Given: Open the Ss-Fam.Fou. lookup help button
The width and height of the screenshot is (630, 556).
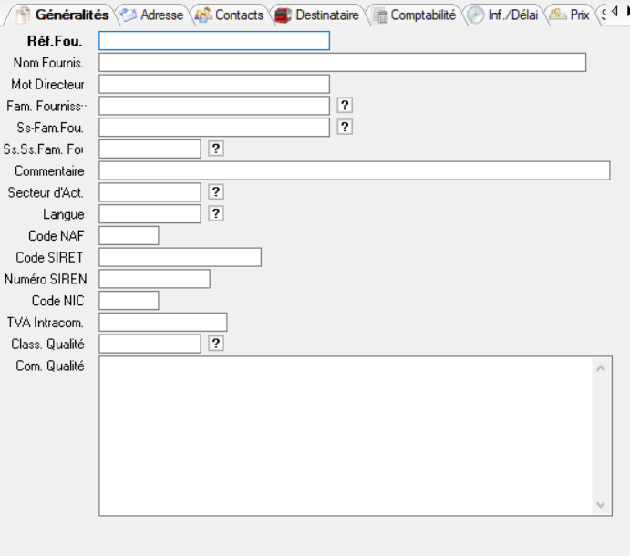Looking at the screenshot, I should pos(345,127).
